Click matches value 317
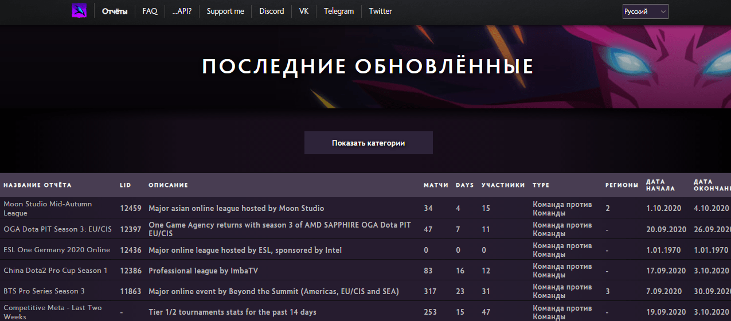The height and width of the screenshot is (321, 731). [430, 291]
